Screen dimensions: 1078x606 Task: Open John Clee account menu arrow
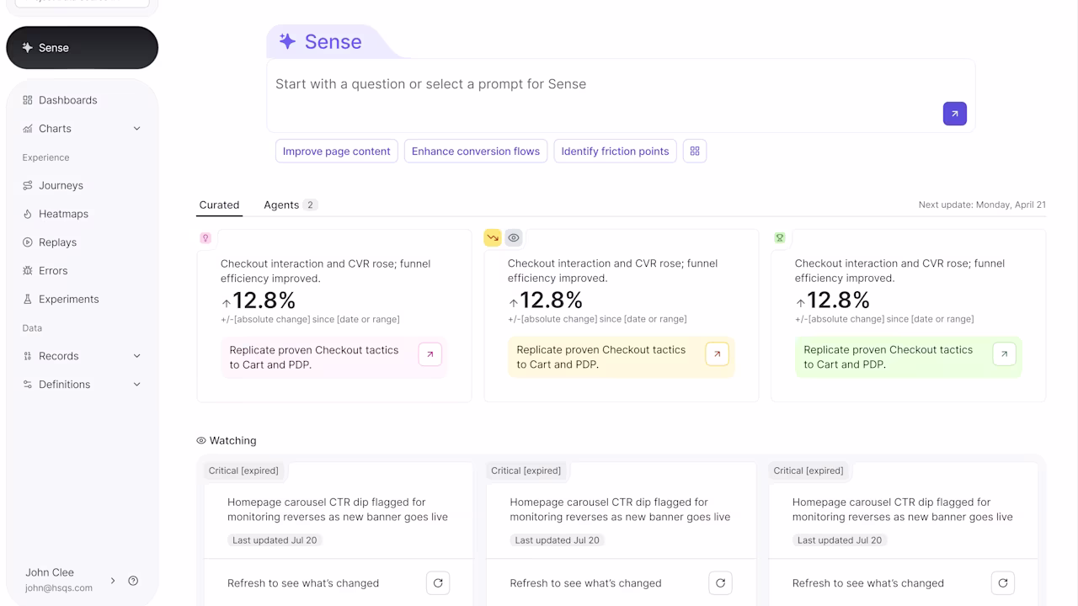113,581
